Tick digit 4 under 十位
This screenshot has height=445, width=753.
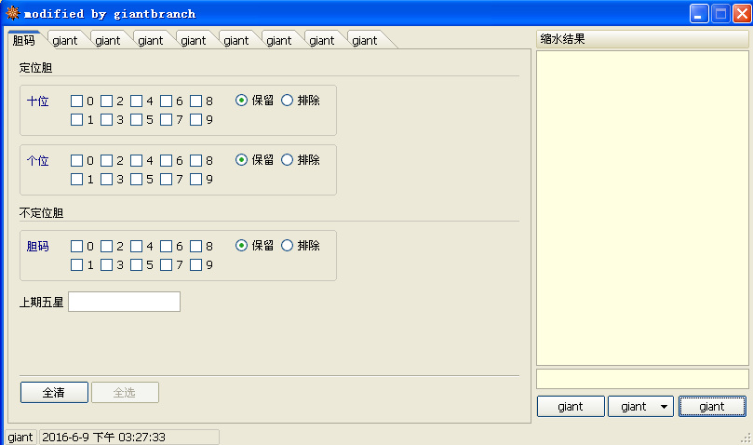[137, 101]
